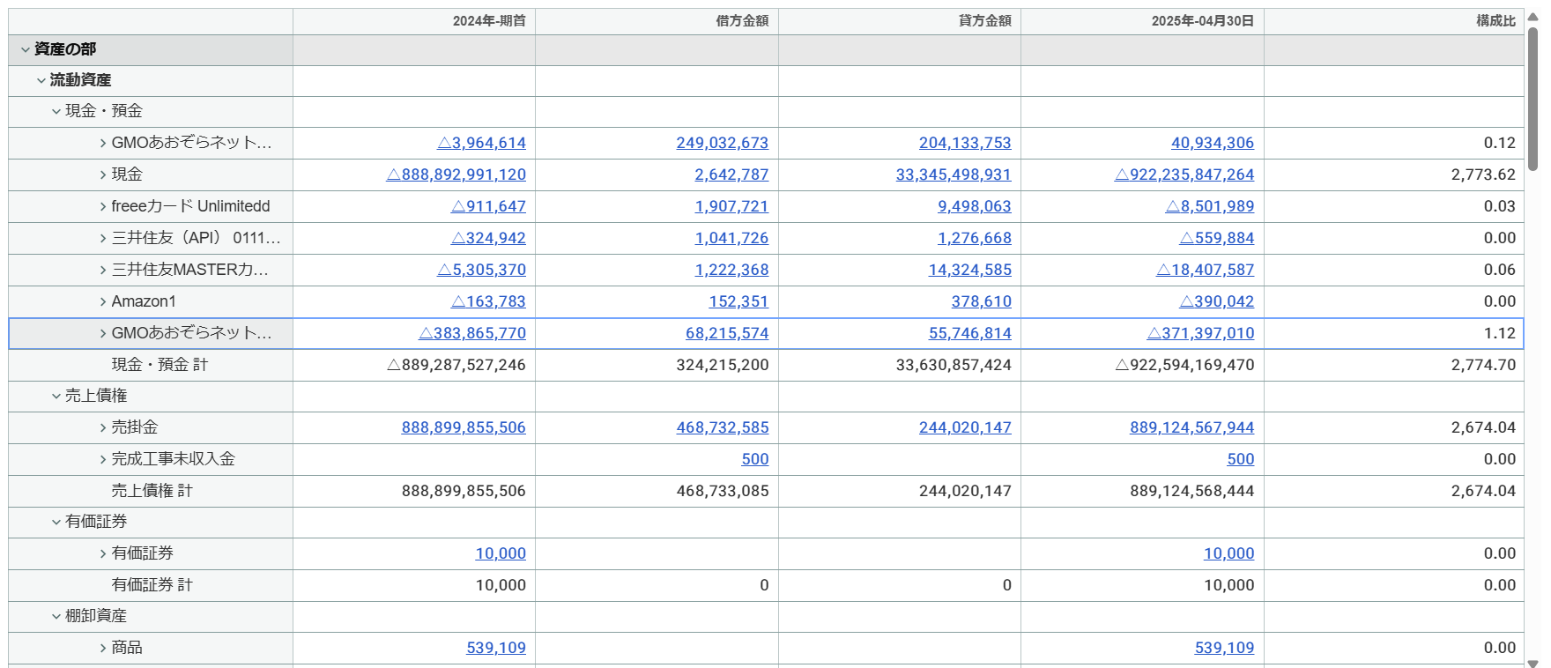Click the scrollbar up arrow
This screenshot has height=668, width=1551.
coord(1533,17)
